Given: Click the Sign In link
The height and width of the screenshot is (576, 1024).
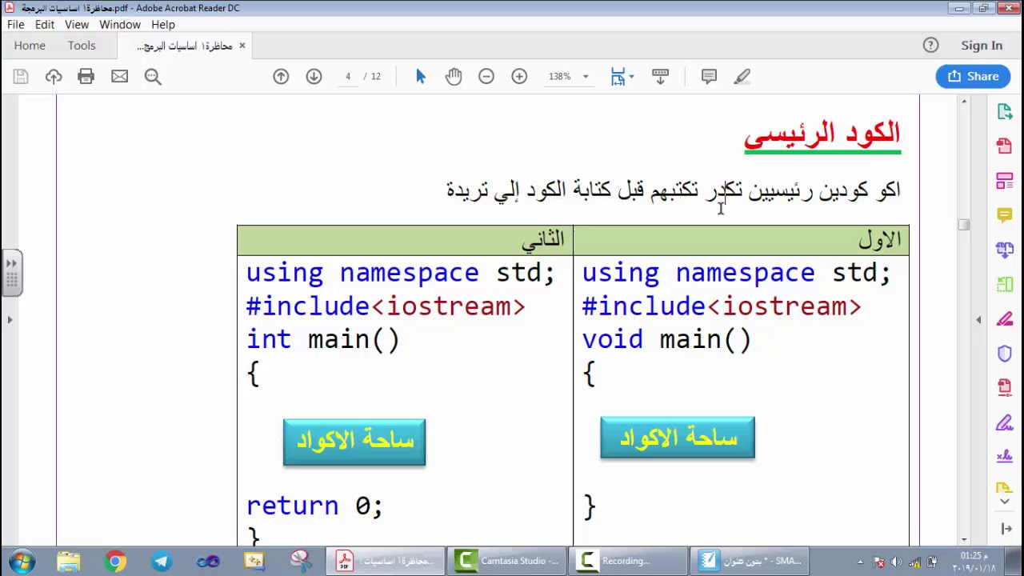Looking at the screenshot, I should pyautogui.click(x=982, y=46).
